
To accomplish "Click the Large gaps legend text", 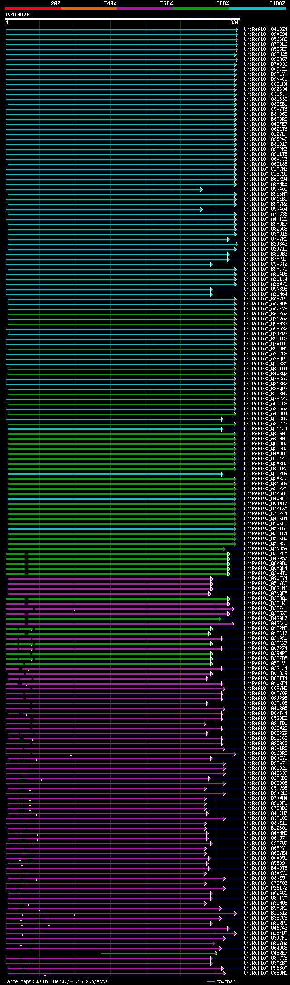I will (x=56, y=981).
